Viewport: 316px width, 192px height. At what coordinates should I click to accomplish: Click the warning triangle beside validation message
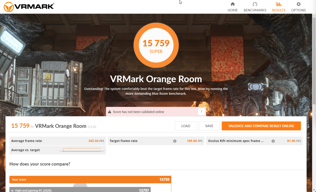coord(110,112)
